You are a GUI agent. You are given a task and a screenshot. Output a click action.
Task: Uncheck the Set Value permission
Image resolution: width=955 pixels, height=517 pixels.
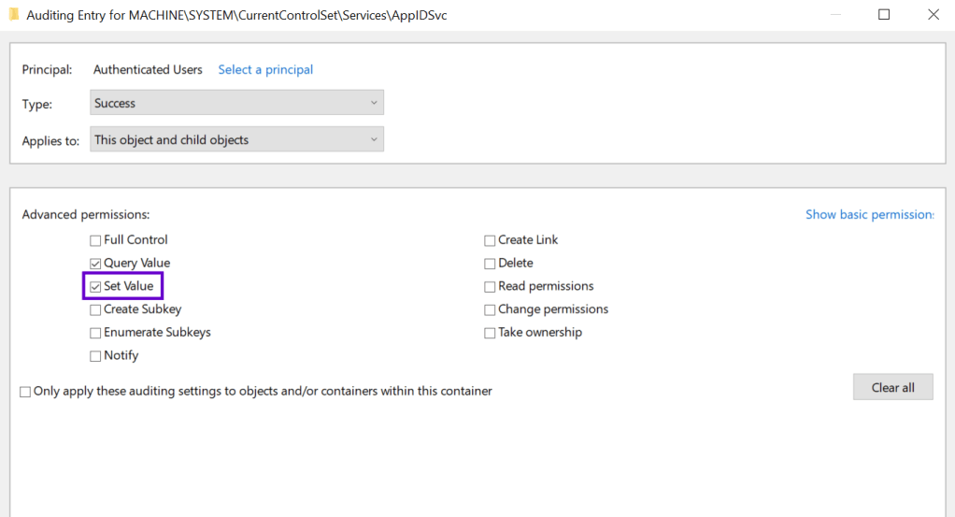coord(95,287)
